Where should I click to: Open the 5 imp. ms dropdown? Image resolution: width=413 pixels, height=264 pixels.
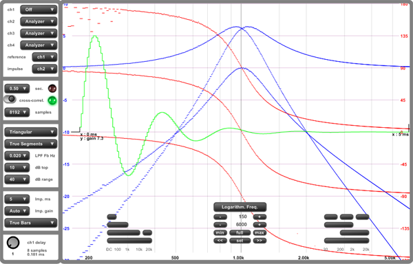[x=17, y=199]
